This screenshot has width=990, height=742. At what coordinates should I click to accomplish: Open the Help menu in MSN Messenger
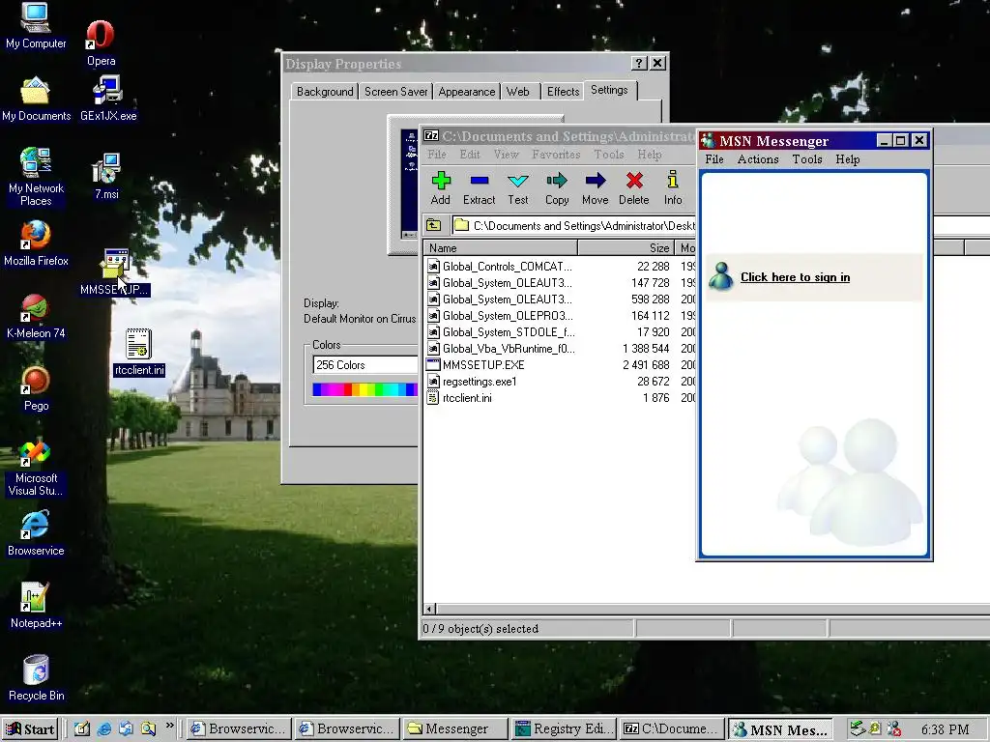847,159
